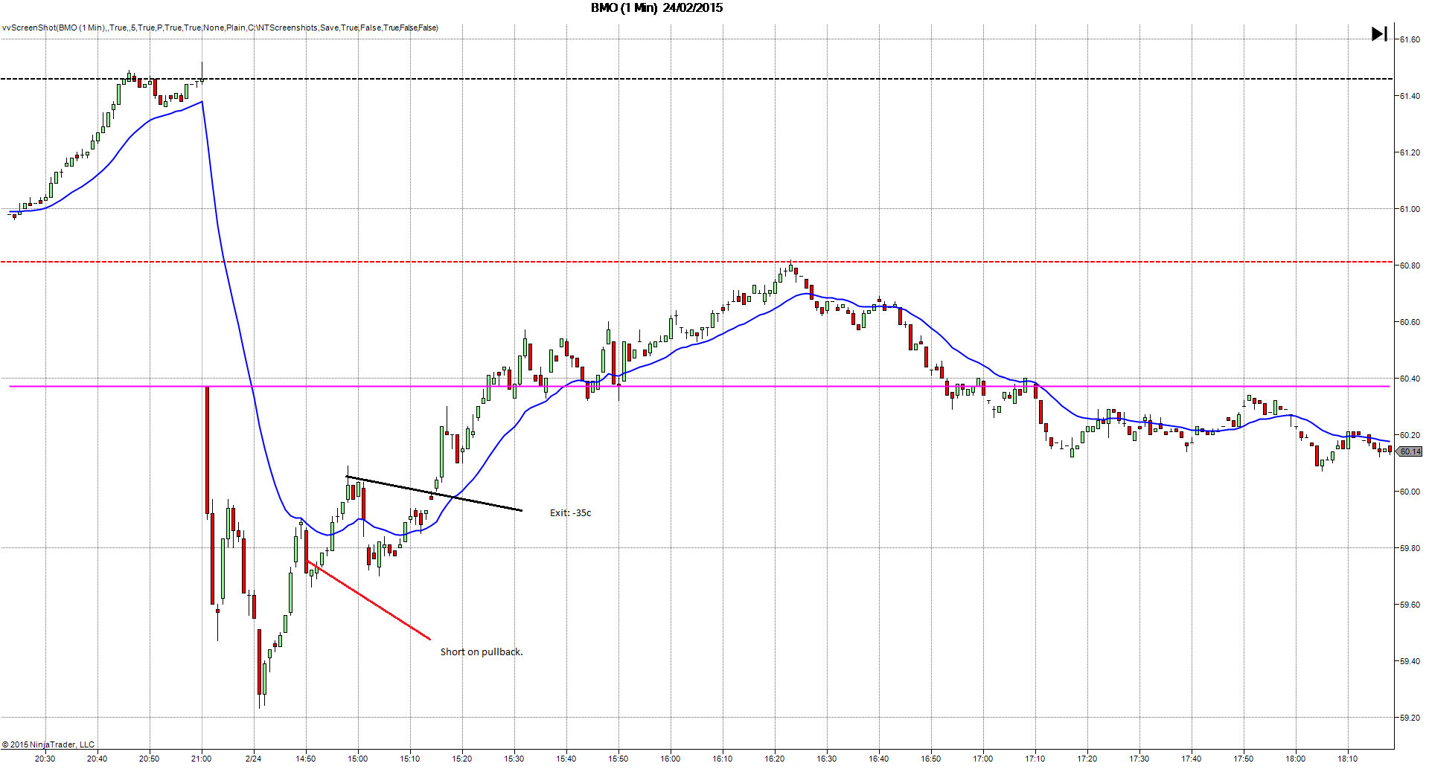The width and height of the screenshot is (1429, 769).
Task: Click the 18:00 time axis label
Action: click(1295, 759)
